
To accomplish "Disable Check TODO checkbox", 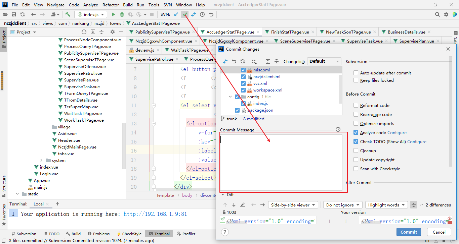I will coord(356,141).
